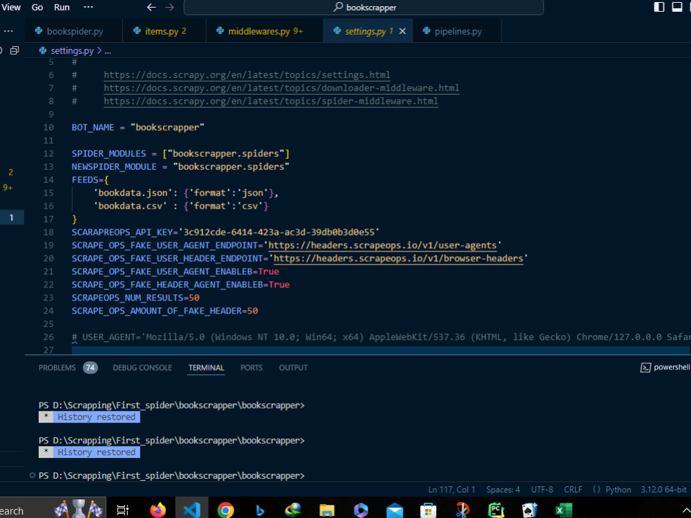Select Python interpreter 3.12.0 64-bit
The image size is (691, 518).
(x=663, y=490)
